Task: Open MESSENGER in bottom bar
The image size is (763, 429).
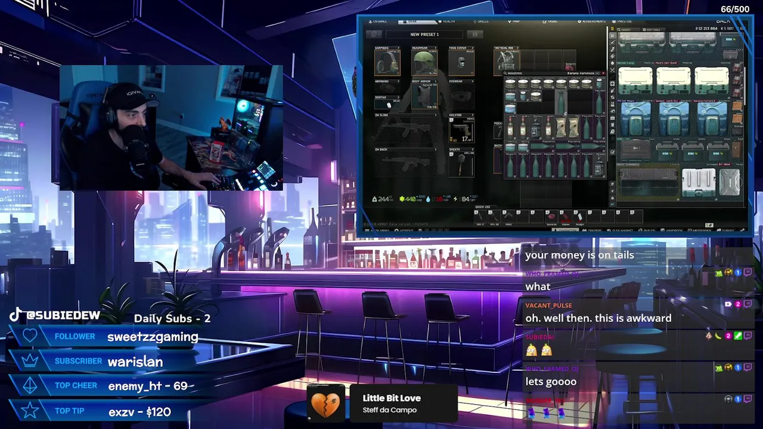Action: coord(699,231)
